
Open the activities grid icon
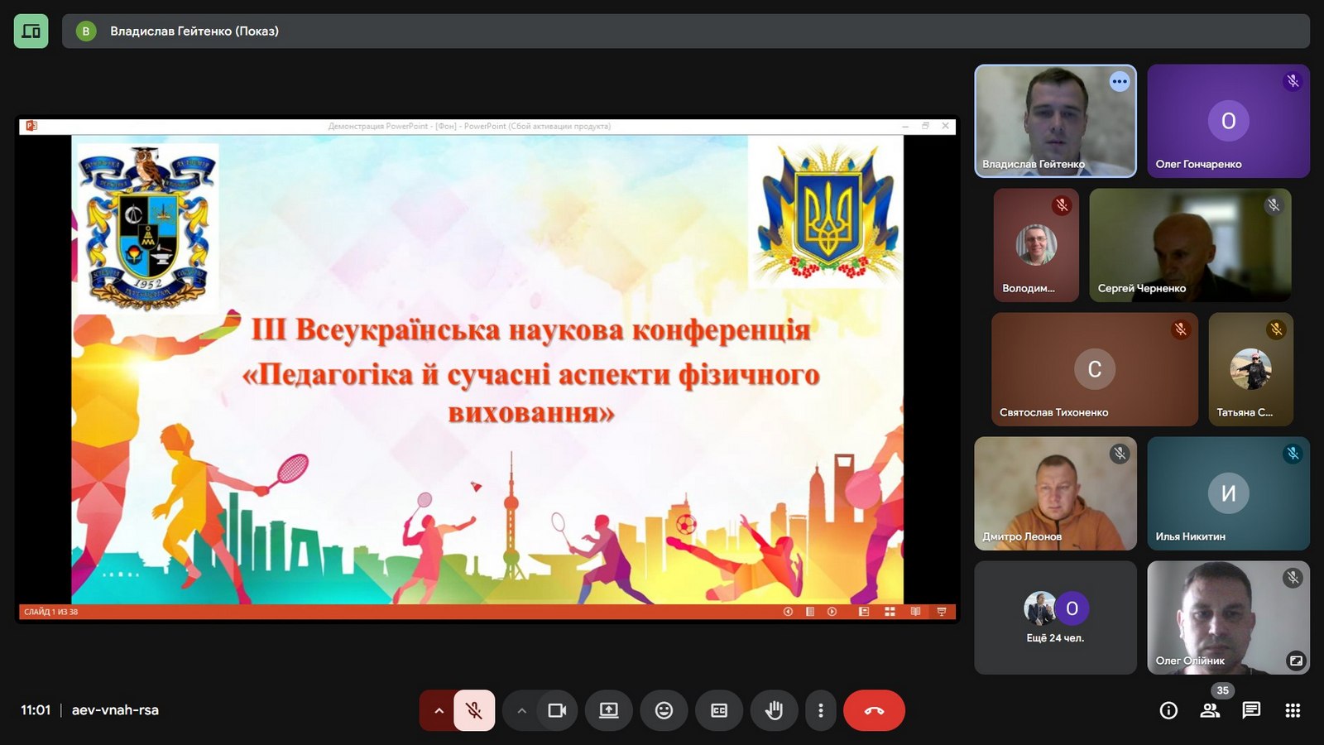tap(1293, 710)
